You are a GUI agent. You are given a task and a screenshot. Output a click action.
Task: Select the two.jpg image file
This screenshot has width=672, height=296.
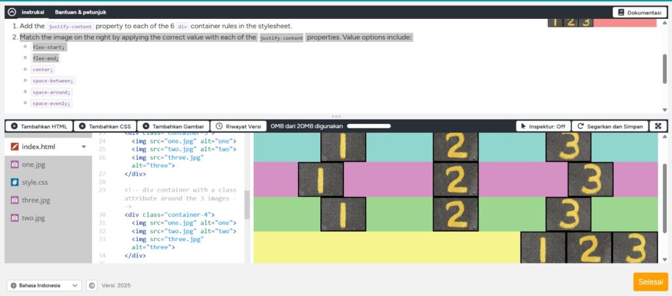[x=33, y=218]
